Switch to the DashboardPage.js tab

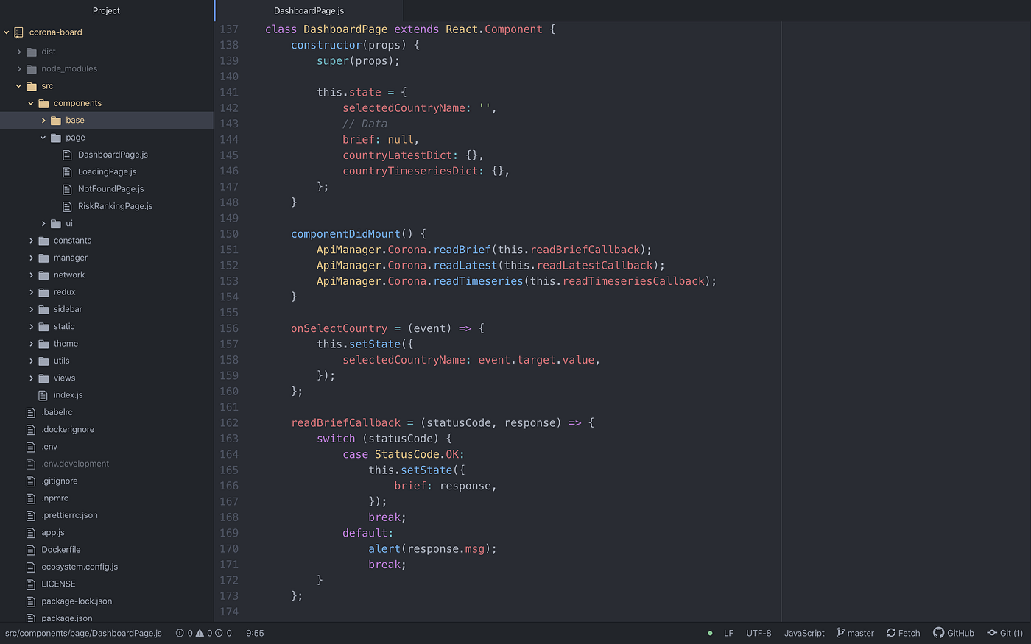pos(309,10)
